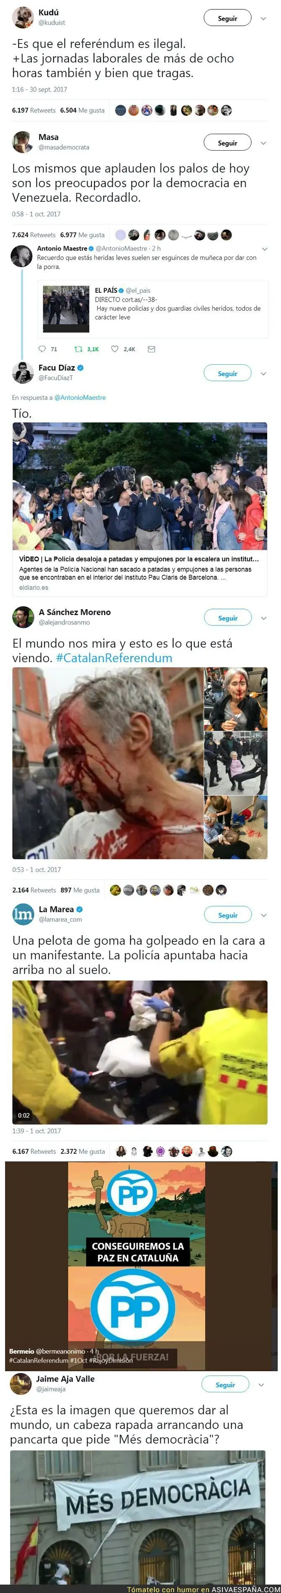The image size is (281, 1593).
Task: Retweet Antonio Maestre's tweet with 3,1K
Action: [78, 349]
